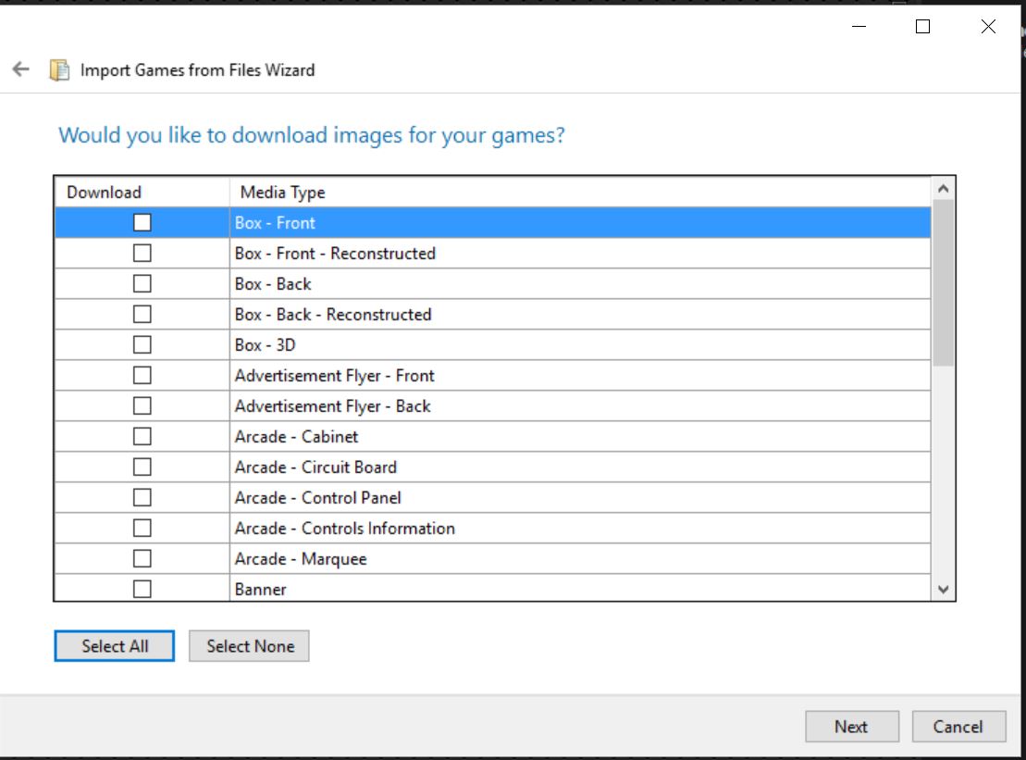The width and height of the screenshot is (1026, 760).
Task: Close the wizard with the X button
Action: [988, 27]
